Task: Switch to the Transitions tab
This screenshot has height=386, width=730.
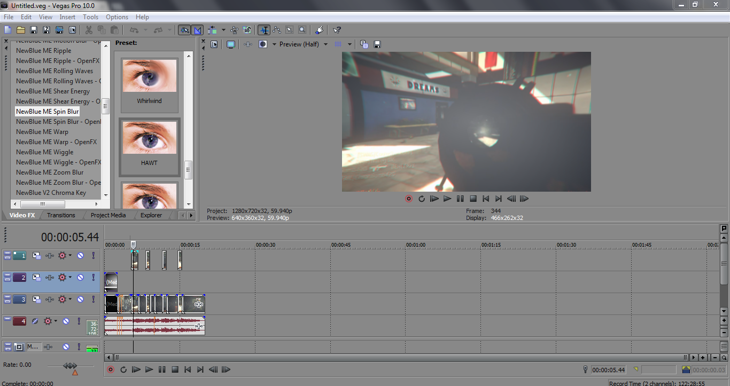Action: pyautogui.click(x=61, y=215)
